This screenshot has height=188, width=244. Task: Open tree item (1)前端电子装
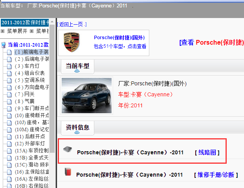pyautogui.click(x=31, y=52)
